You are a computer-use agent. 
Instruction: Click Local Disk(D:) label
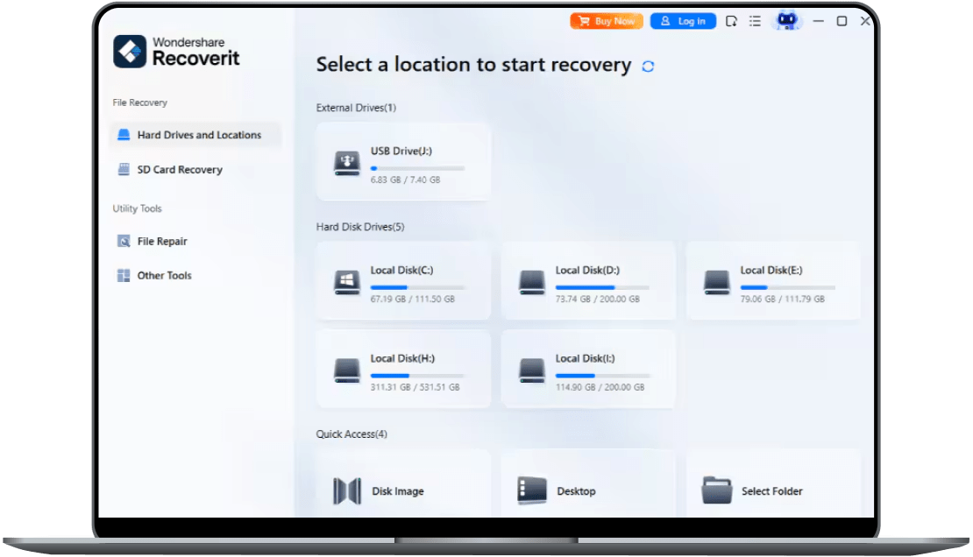click(x=587, y=270)
